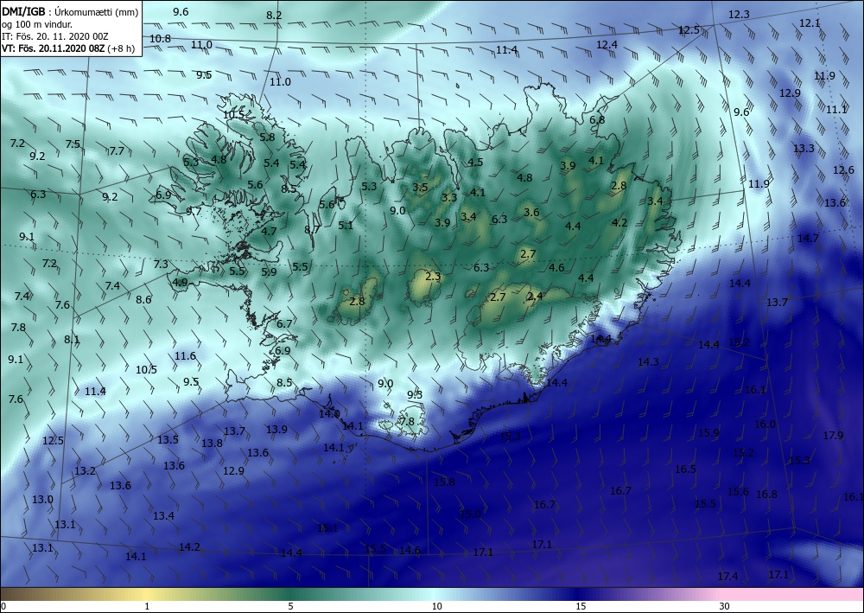Select the 2.4 value label
The height and width of the screenshot is (613, 864).
pos(535,297)
